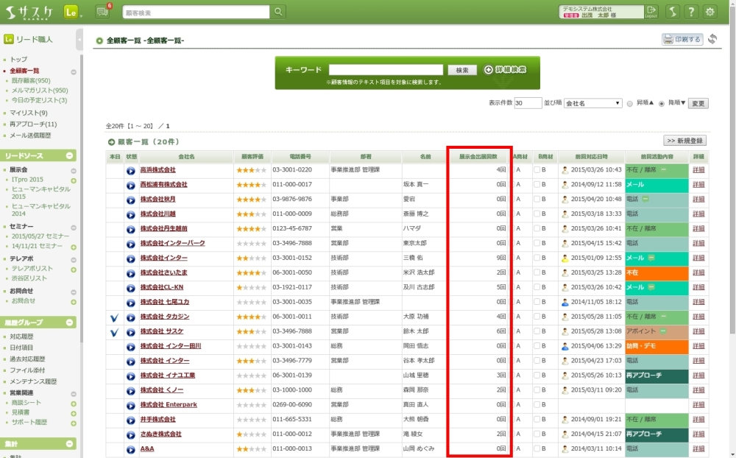Select the 降順 radio button
Image resolution: width=736 pixels, height=458 pixels.
pos(662,104)
